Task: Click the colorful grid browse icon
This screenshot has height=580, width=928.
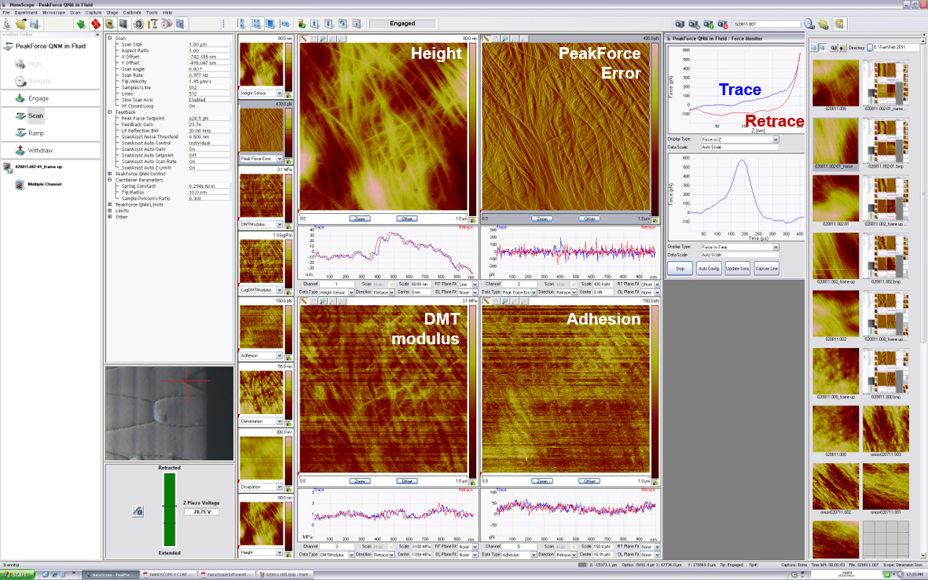Action: 838,24
